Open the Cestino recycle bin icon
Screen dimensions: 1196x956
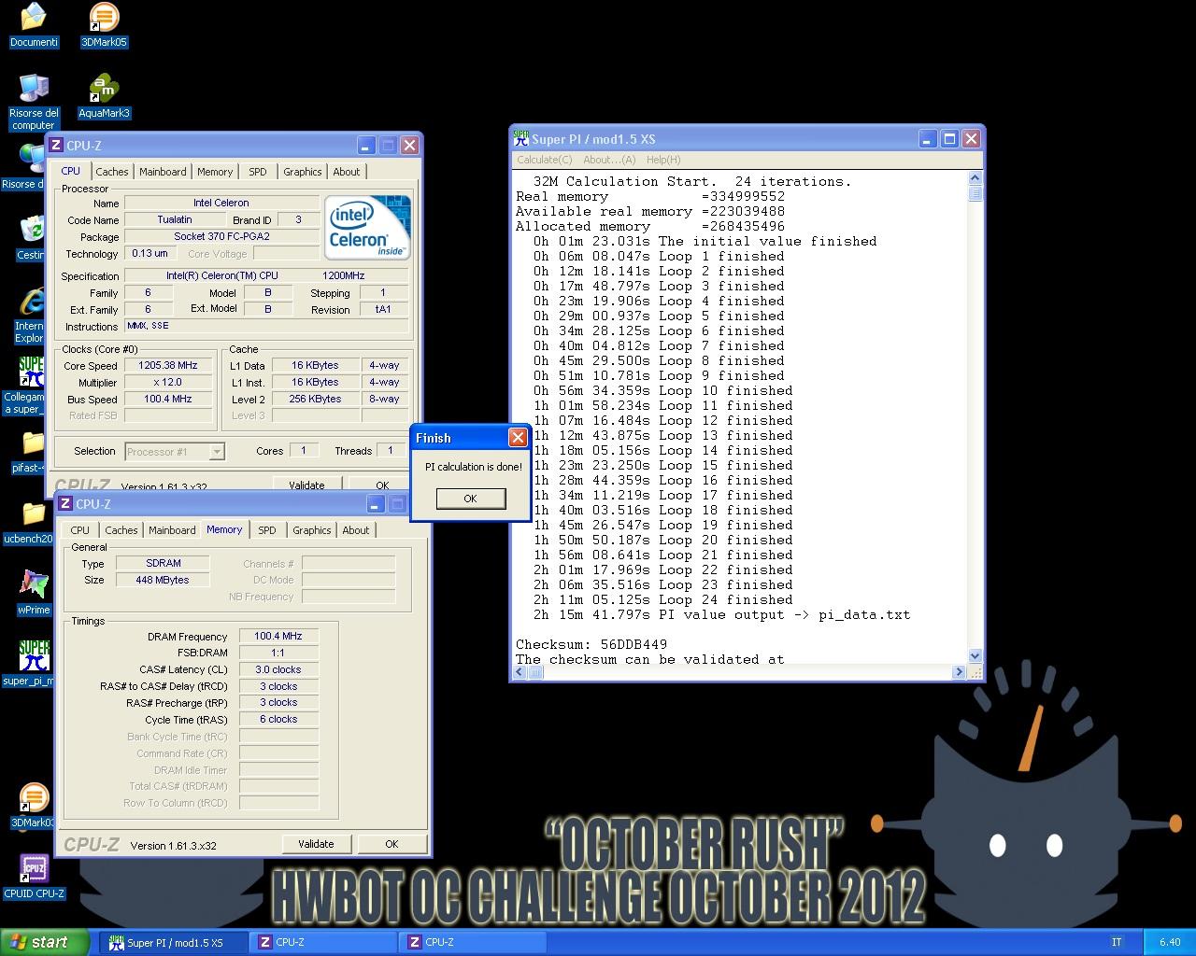(31, 237)
